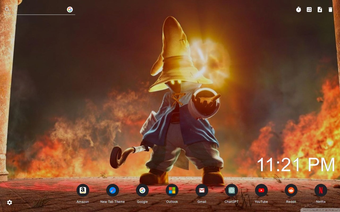Screen dimensions: 340x212
Task: Click the Reddit label text
Action: (291, 202)
